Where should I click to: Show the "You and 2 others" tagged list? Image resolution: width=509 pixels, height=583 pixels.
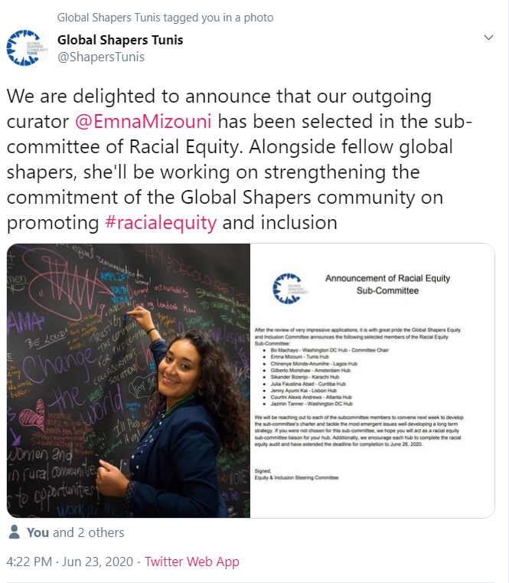tap(75, 532)
